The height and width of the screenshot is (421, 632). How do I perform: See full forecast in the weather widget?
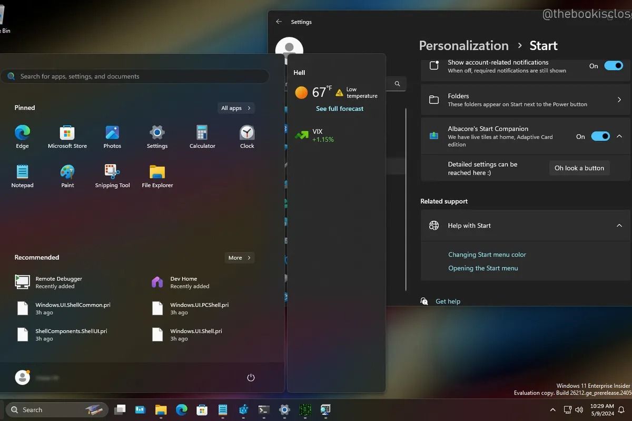339,108
